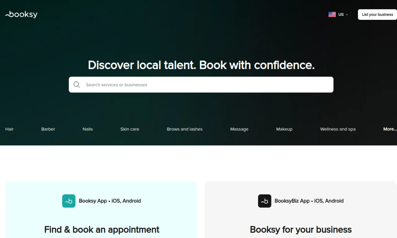Click 'Booksy App • iOS, Android' text
The height and width of the screenshot is (238, 397).
pos(110,201)
